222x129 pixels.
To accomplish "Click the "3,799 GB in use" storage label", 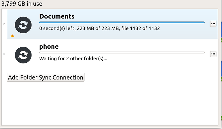I will pos(22,4).
